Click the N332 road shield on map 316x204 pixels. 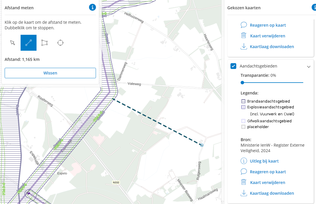tap(116, 183)
